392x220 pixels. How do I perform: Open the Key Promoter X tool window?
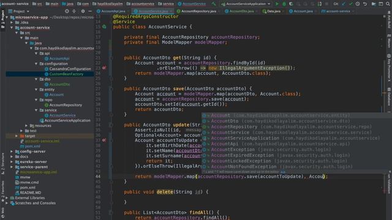389,68
